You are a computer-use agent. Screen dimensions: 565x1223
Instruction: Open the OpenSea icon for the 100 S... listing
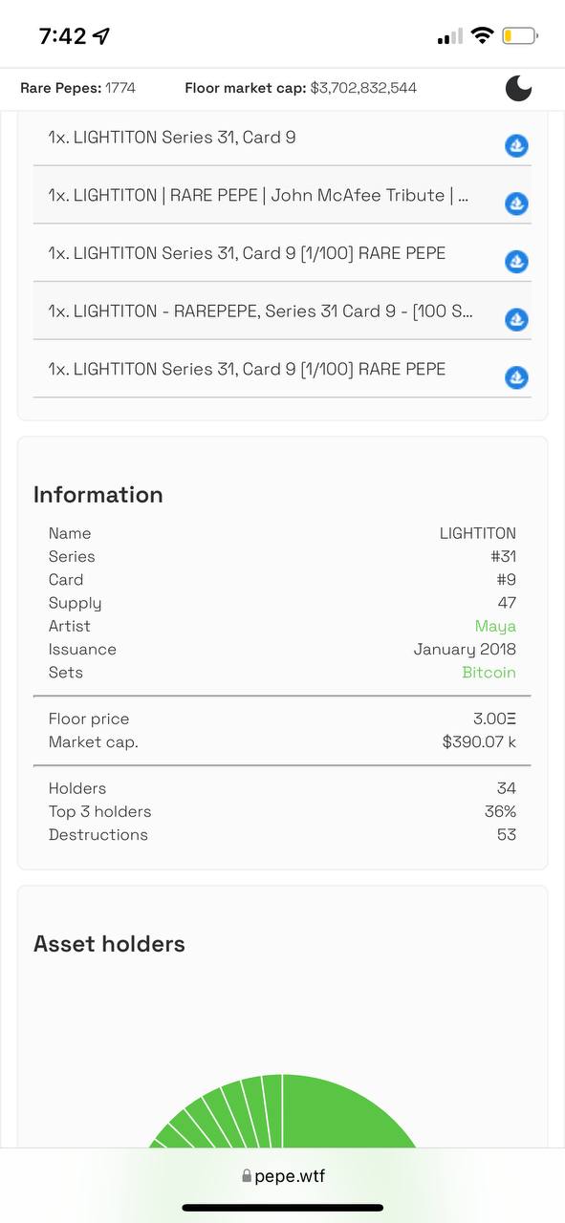click(516, 319)
